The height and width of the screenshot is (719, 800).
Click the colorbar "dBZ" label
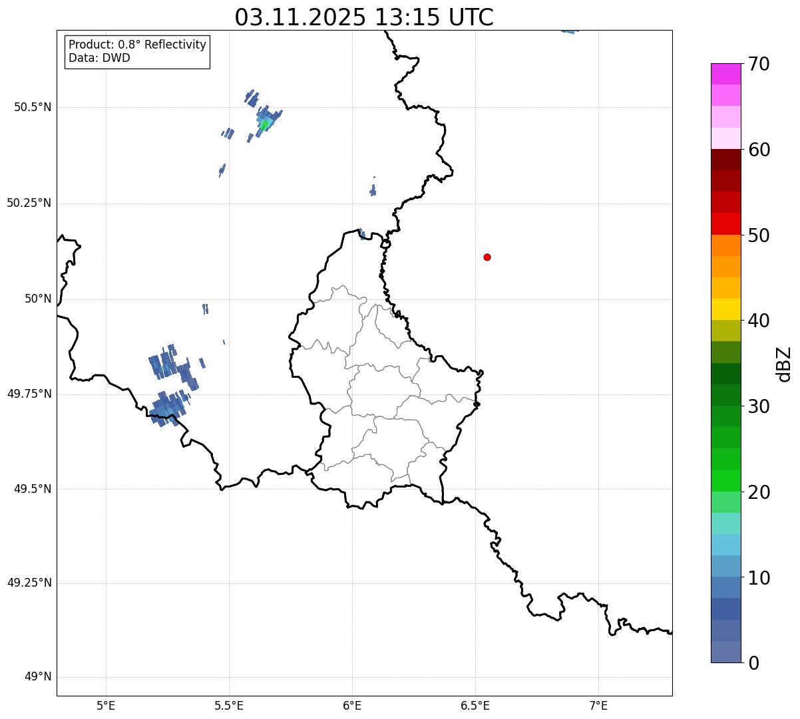tap(784, 364)
